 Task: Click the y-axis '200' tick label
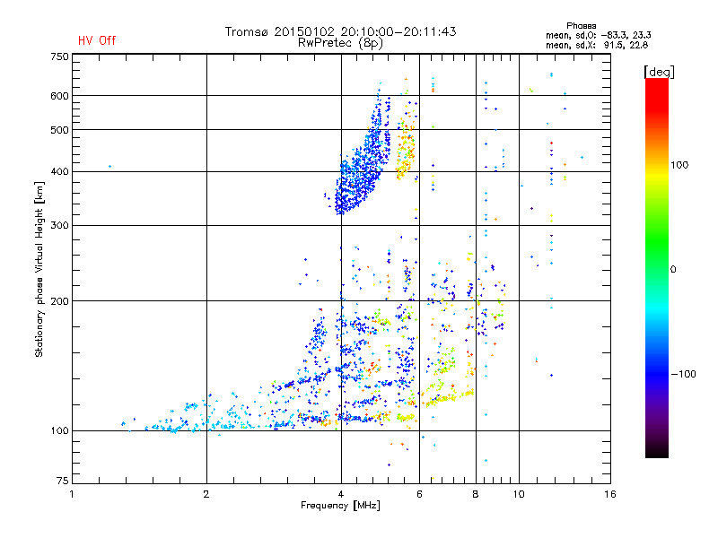pyautogui.click(x=59, y=301)
